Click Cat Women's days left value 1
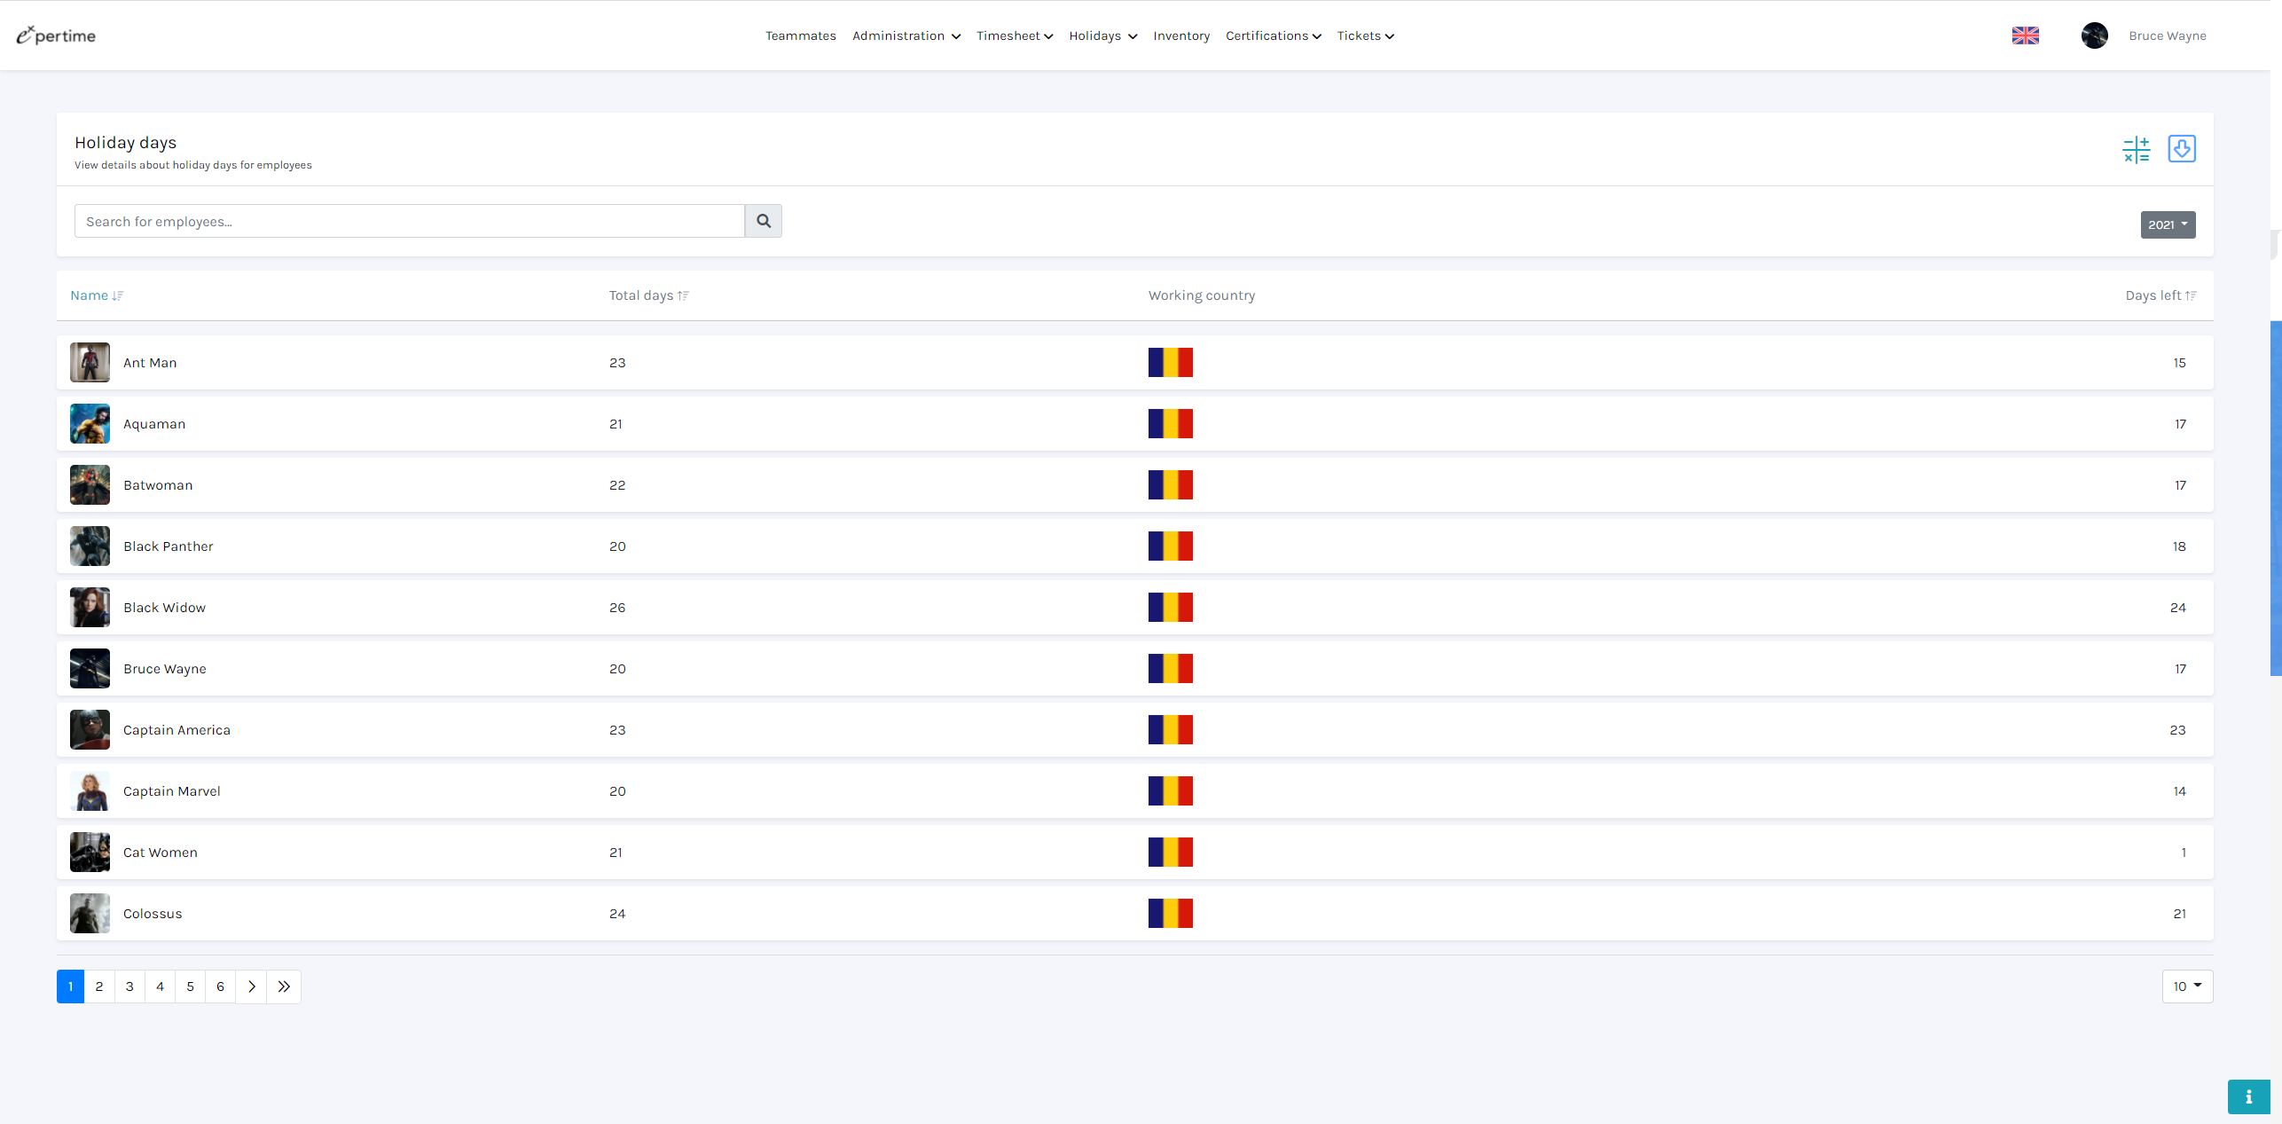The image size is (2282, 1124). (x=2183, y=853)
